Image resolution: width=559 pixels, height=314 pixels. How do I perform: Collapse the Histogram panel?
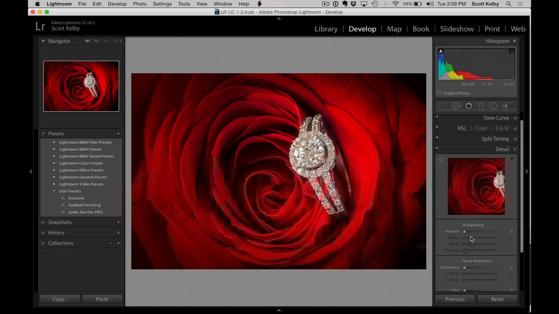[x=514, y=41]
